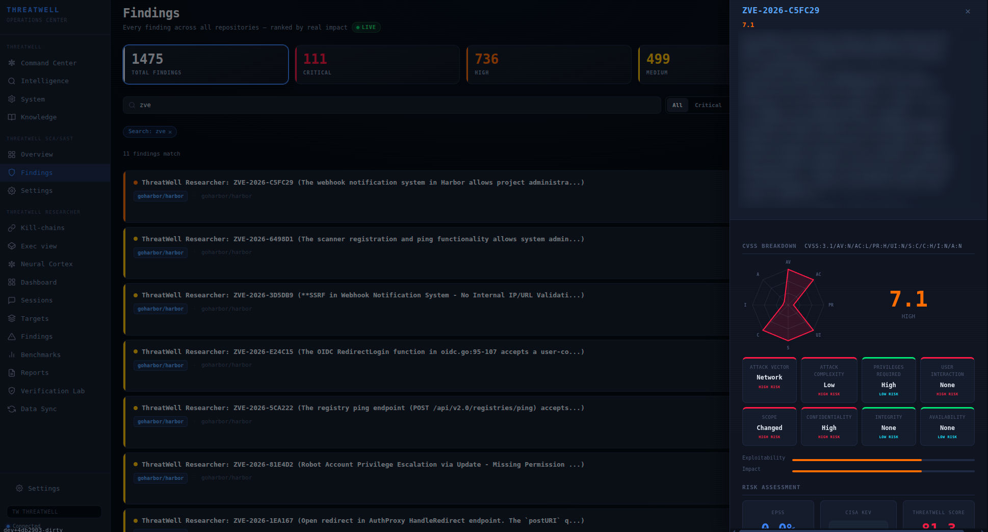Open the bottom Settings sidebar entry
This screenshot has width=988, height=532.
(55, 488)
